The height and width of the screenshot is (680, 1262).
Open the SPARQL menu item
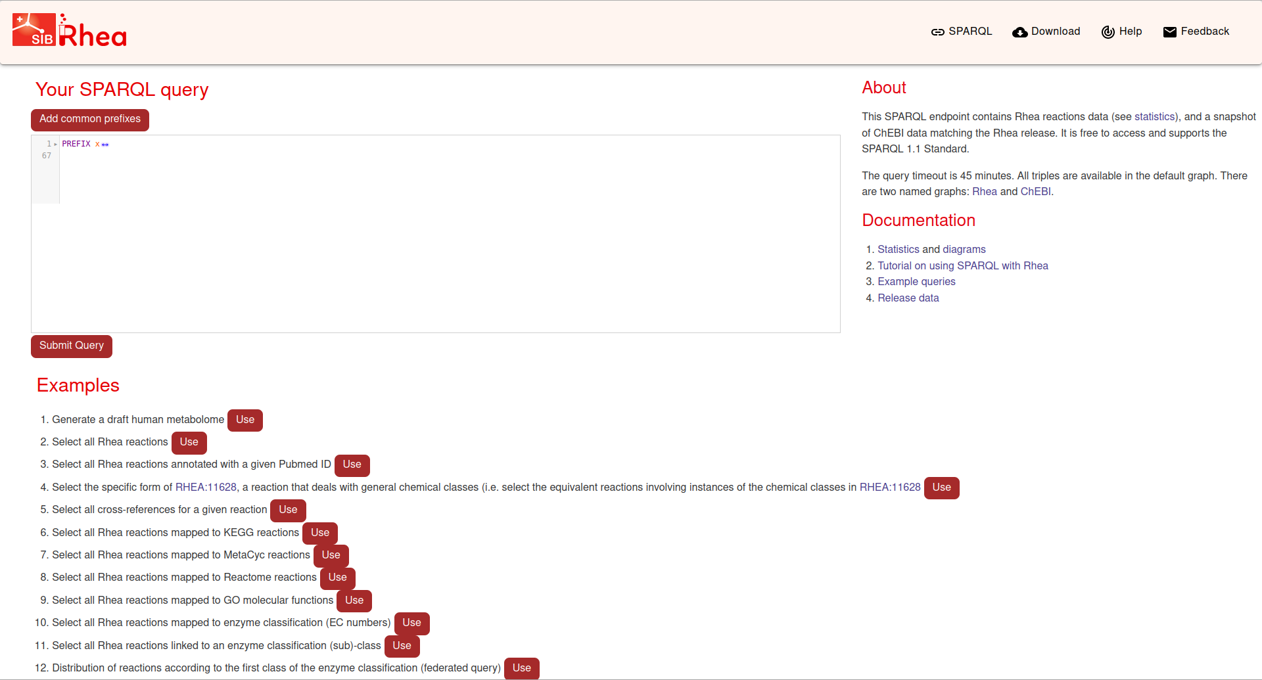point(962,32)
